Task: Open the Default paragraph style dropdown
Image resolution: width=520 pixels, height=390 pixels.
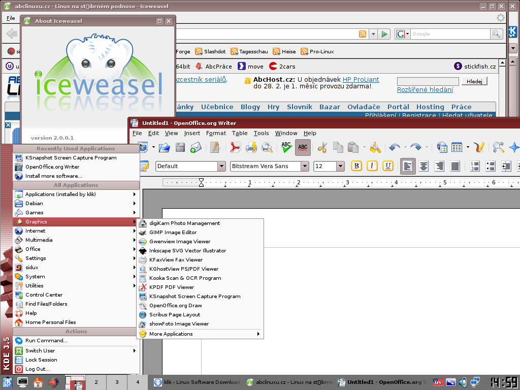Action: [221, 166]
